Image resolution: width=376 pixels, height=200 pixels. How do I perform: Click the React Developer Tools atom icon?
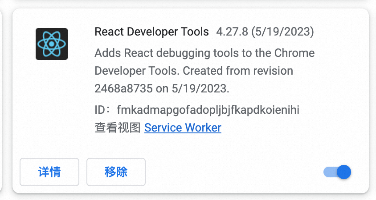52,44
